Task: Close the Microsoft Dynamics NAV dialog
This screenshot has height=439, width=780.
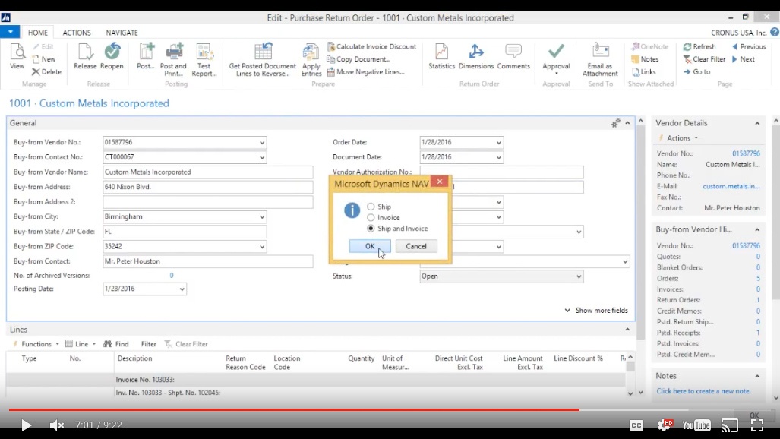Action: coord(440,182)
